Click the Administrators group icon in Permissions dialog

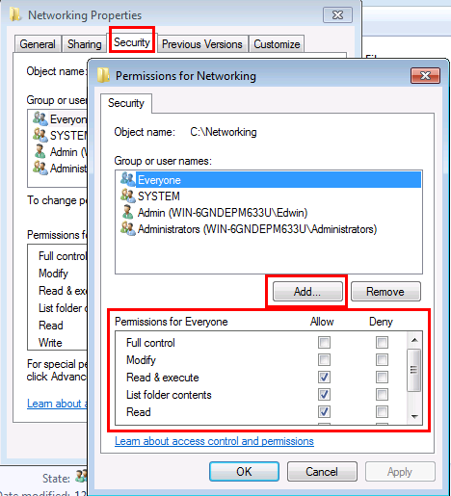[x=128, y=228]
